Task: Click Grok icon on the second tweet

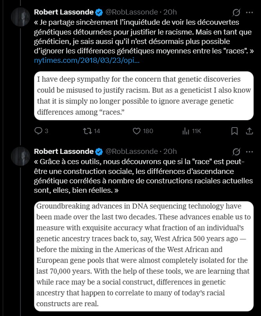Action: 237,152
